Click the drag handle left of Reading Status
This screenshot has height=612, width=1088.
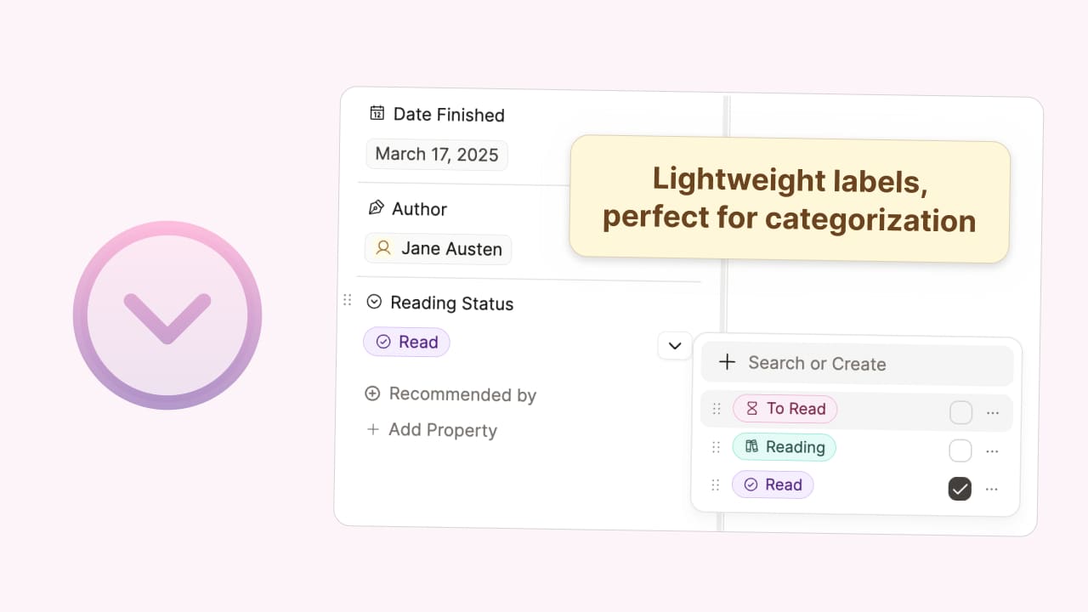click(x=347, y=300)
